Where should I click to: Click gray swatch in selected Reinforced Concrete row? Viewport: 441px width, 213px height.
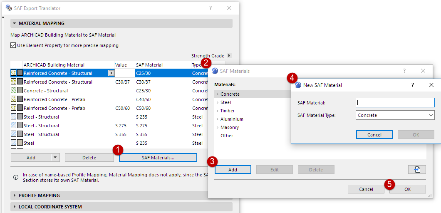(20, 73)
